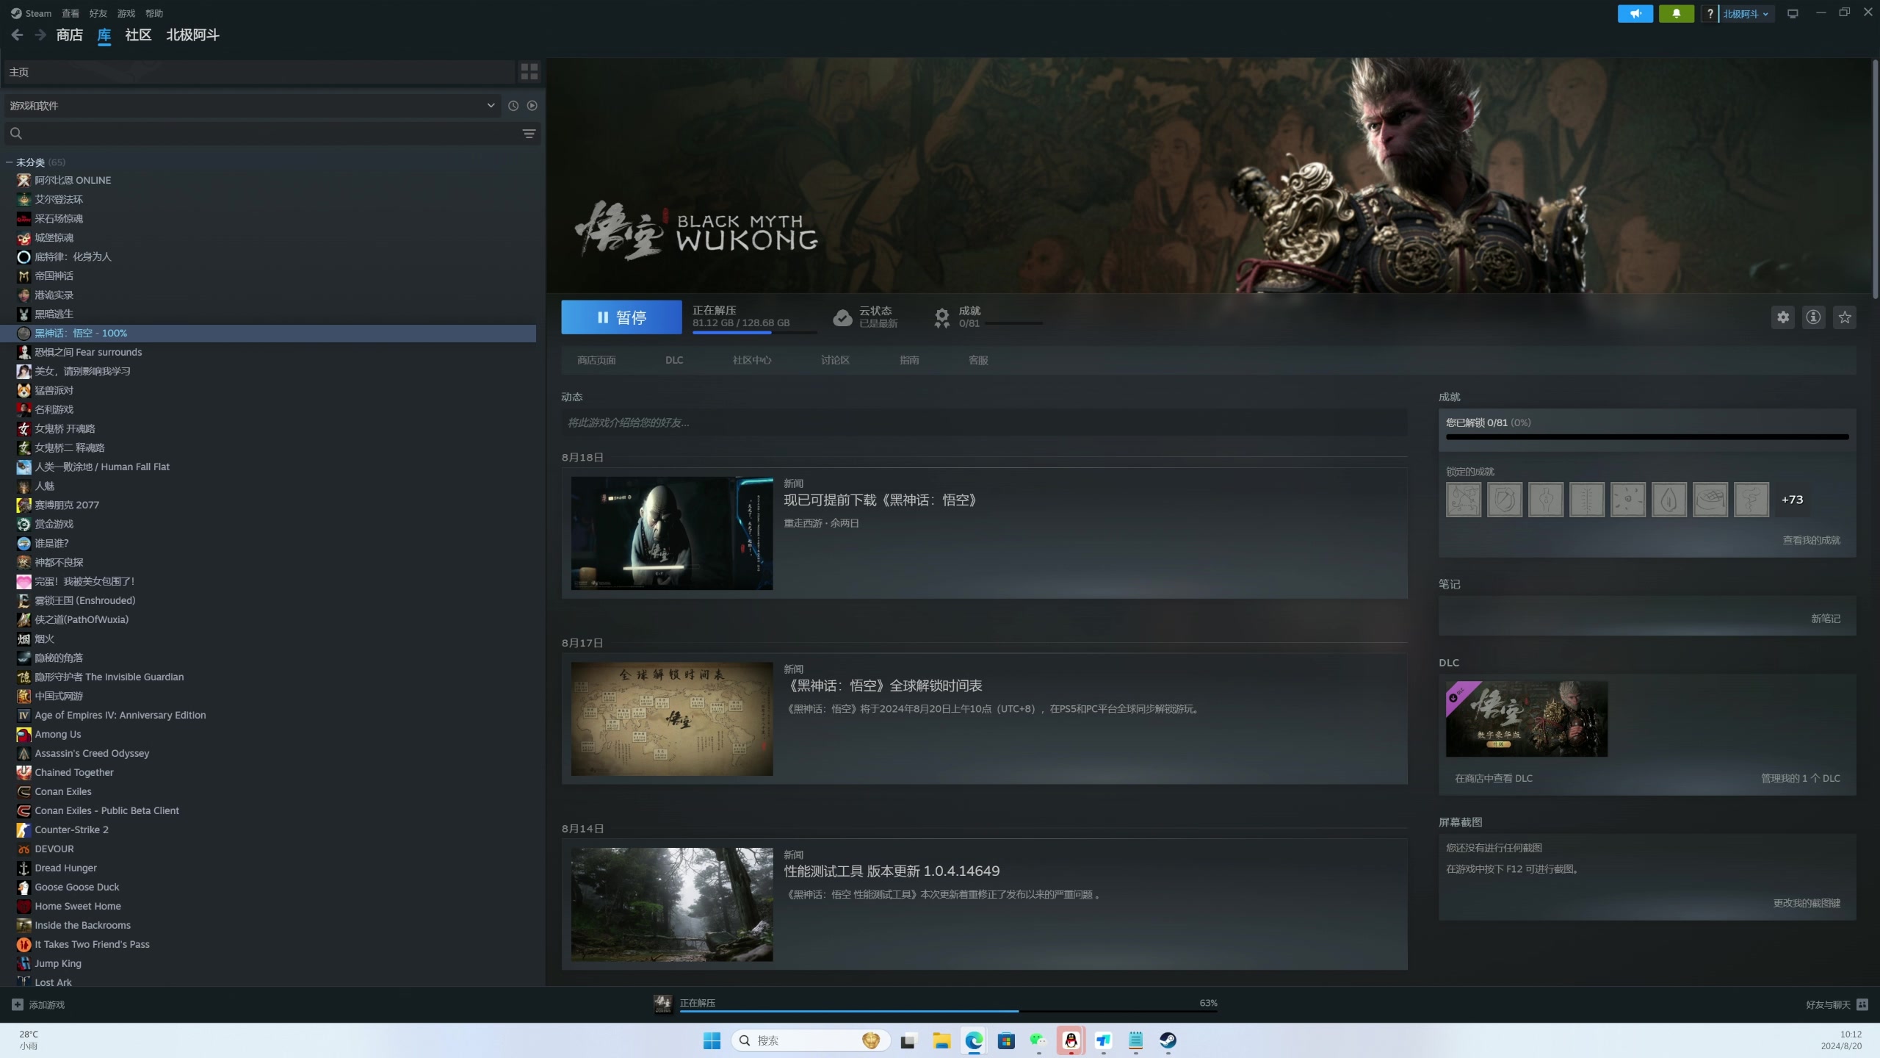
Task: Open 客服 link
Action: [x=978, y=360]
